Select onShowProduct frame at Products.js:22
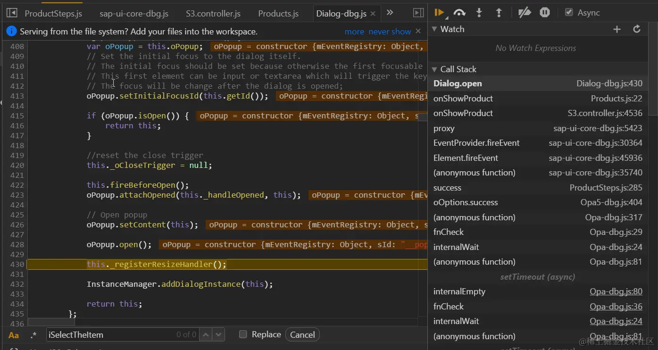Image resolution: width=658 pixels, height=350 pixels. [x=538, y=99]
